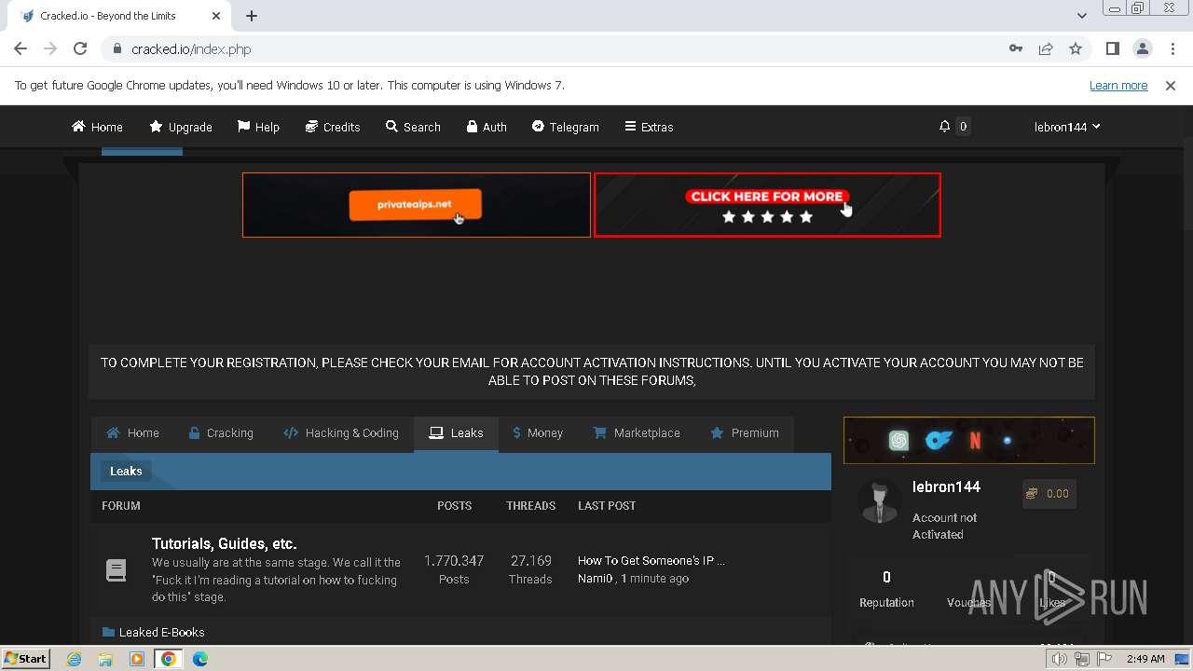
Task: Open Home in the top navigation
Action: 97,127
